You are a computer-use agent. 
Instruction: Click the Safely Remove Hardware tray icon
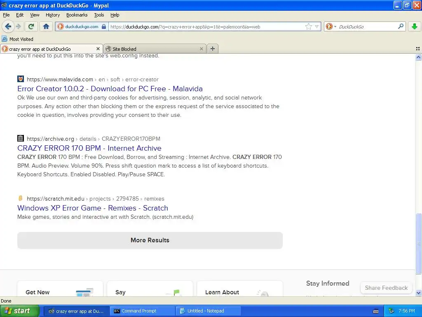point(392,311)
